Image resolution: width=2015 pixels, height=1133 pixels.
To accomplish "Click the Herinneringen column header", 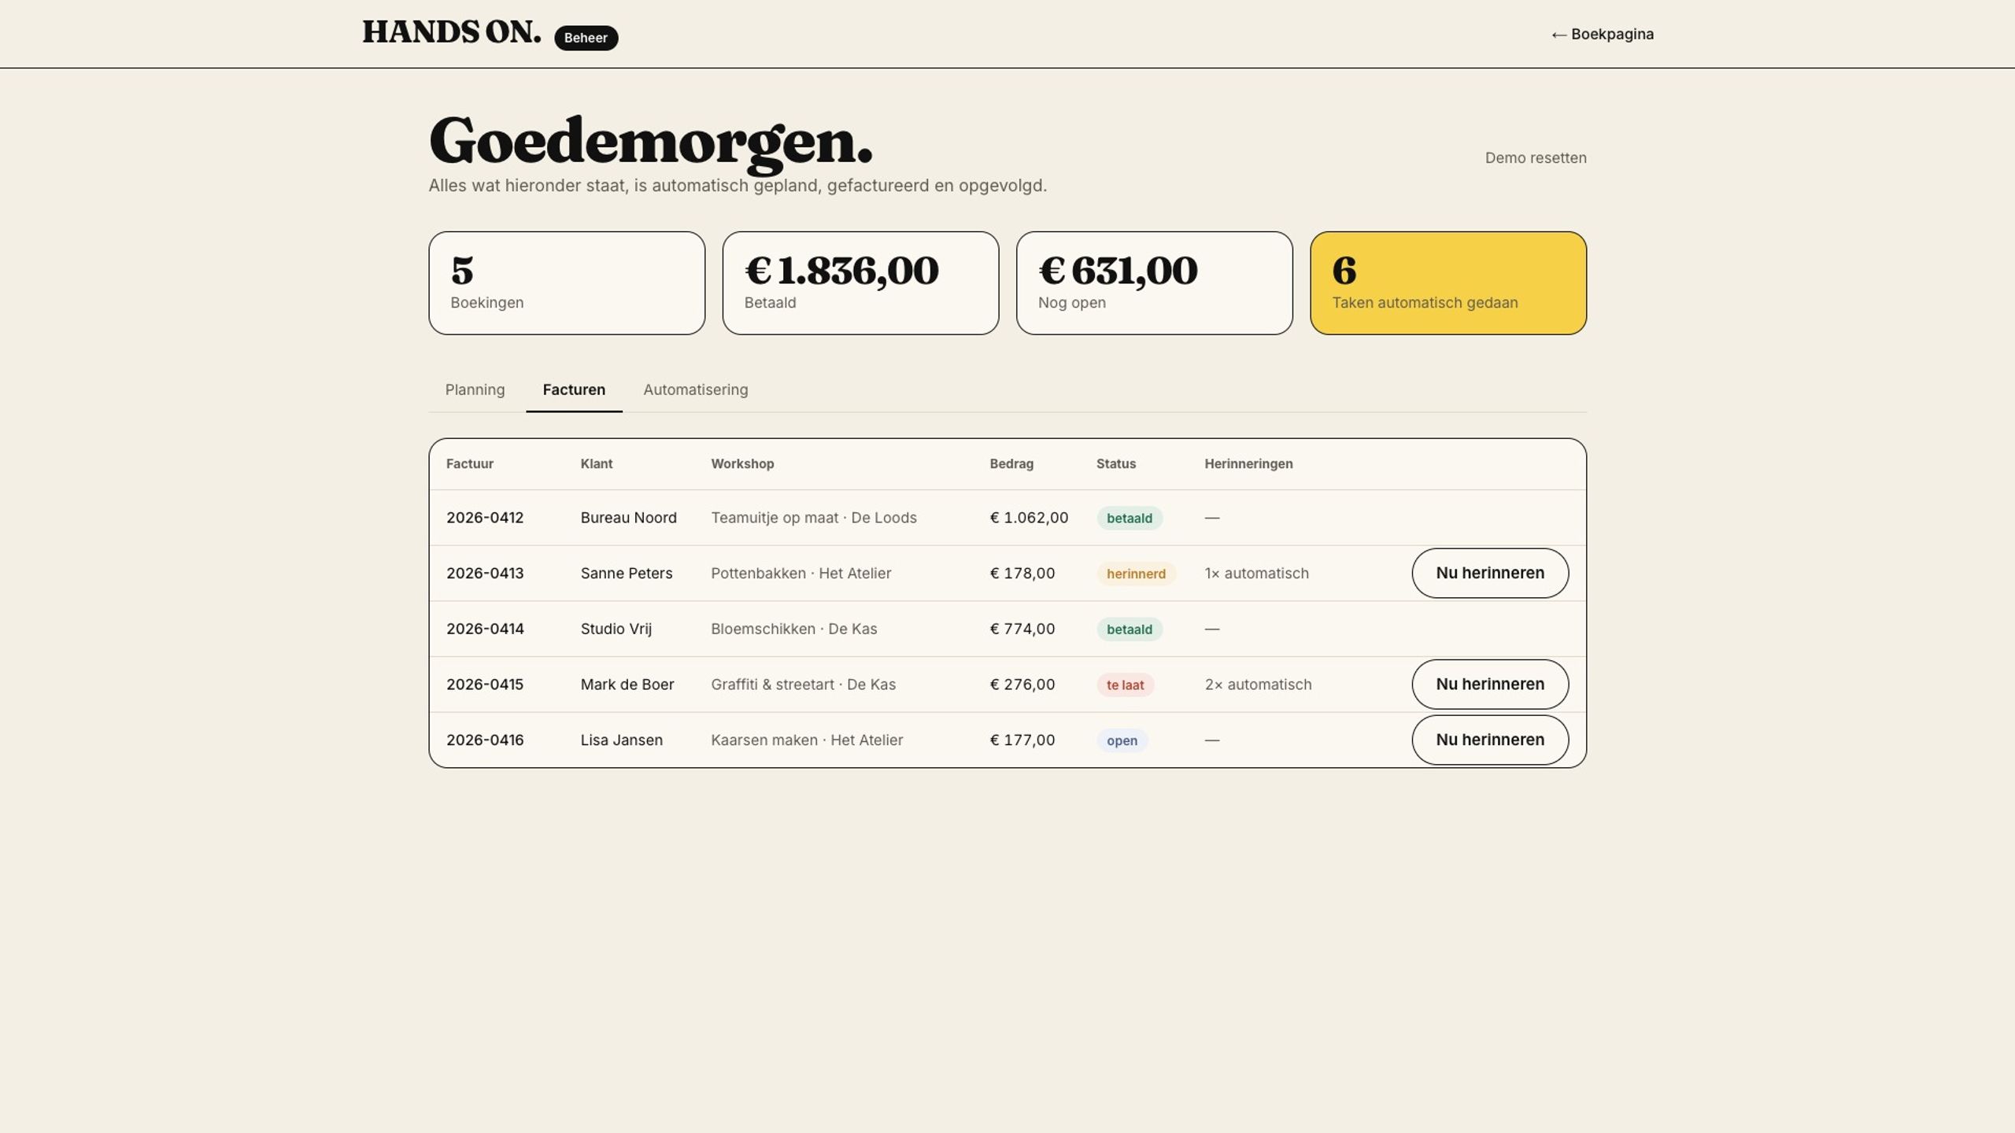I will (1248, 463).
